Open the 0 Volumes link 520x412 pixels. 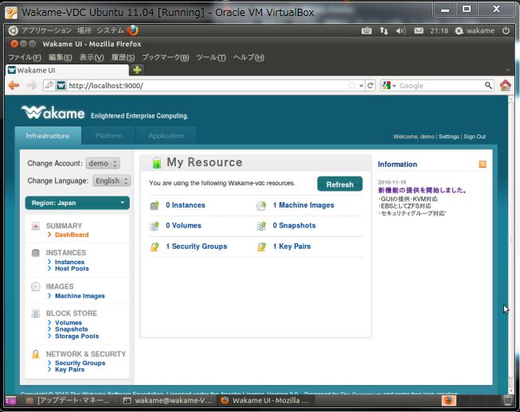click(183, 226)
